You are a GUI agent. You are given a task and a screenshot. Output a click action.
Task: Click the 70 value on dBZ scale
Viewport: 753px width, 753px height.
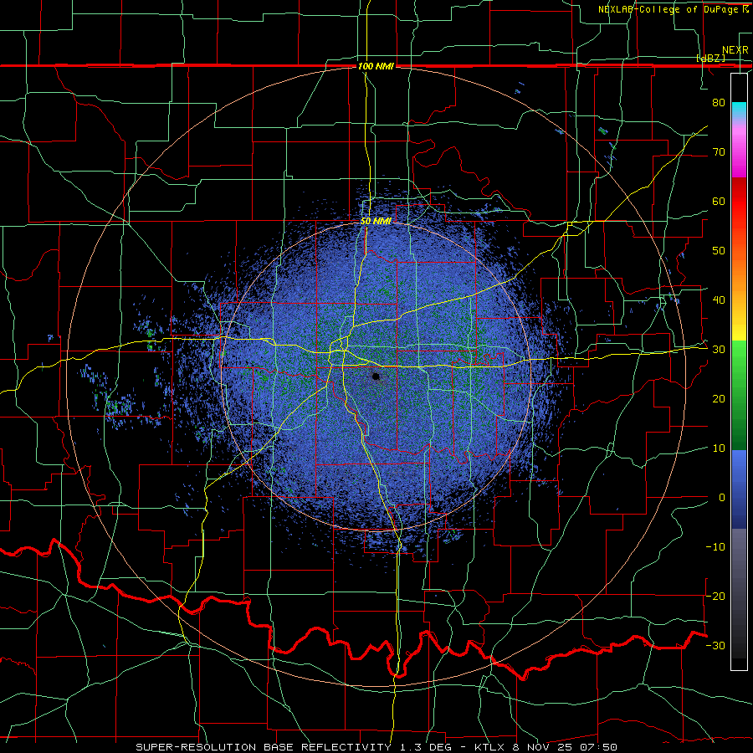[x=719, y=151]
